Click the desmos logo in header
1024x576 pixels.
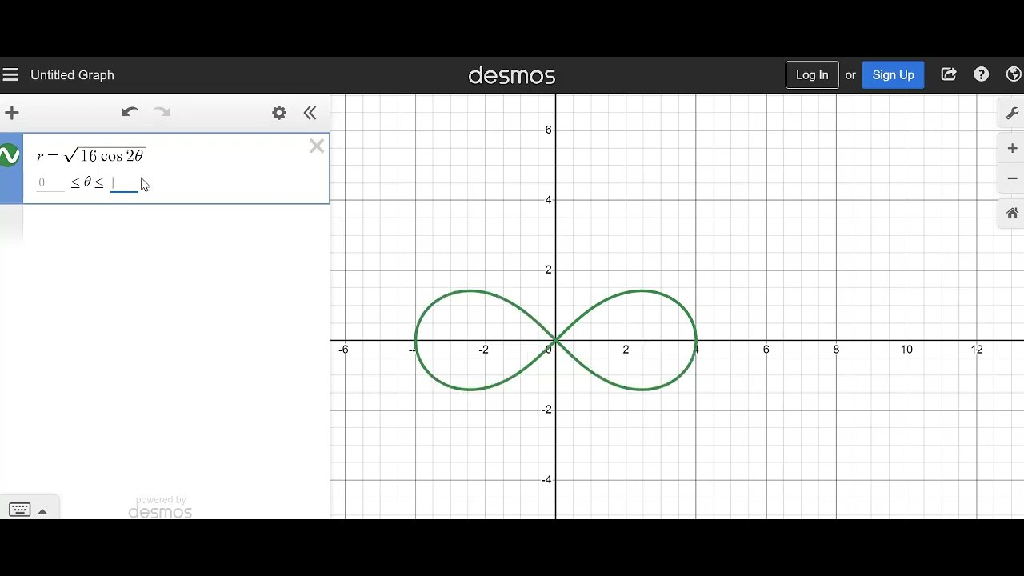pyautogui.click(x=512, y=76)
